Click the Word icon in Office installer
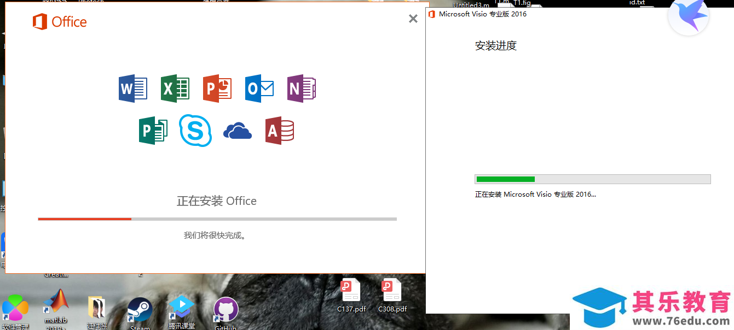 [133, 89]
